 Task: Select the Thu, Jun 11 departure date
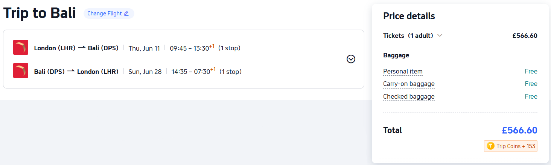[x=144, y=48]
